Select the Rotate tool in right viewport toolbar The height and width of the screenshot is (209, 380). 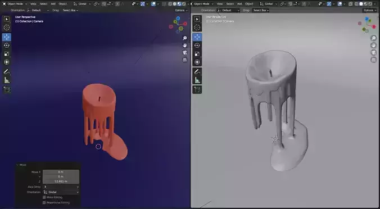click(197, 46)
